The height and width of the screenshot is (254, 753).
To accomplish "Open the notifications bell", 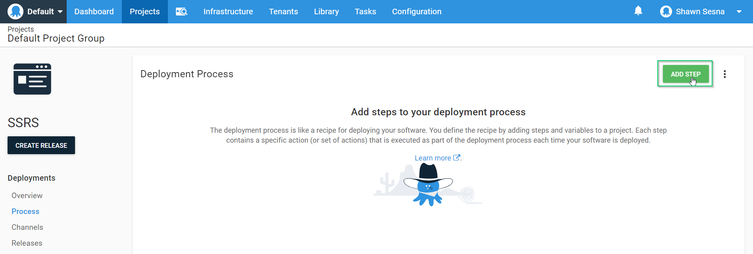I will tap(638, 11).
